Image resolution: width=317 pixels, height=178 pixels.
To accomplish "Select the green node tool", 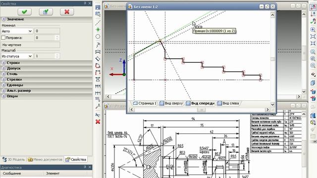I will click(98, 30).
